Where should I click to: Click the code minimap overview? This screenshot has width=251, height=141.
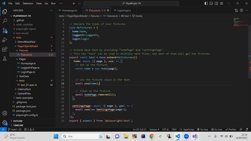(240, 22)
